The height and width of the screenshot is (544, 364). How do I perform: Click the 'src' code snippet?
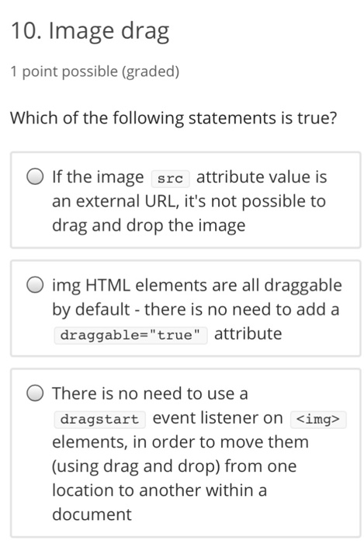170,178
